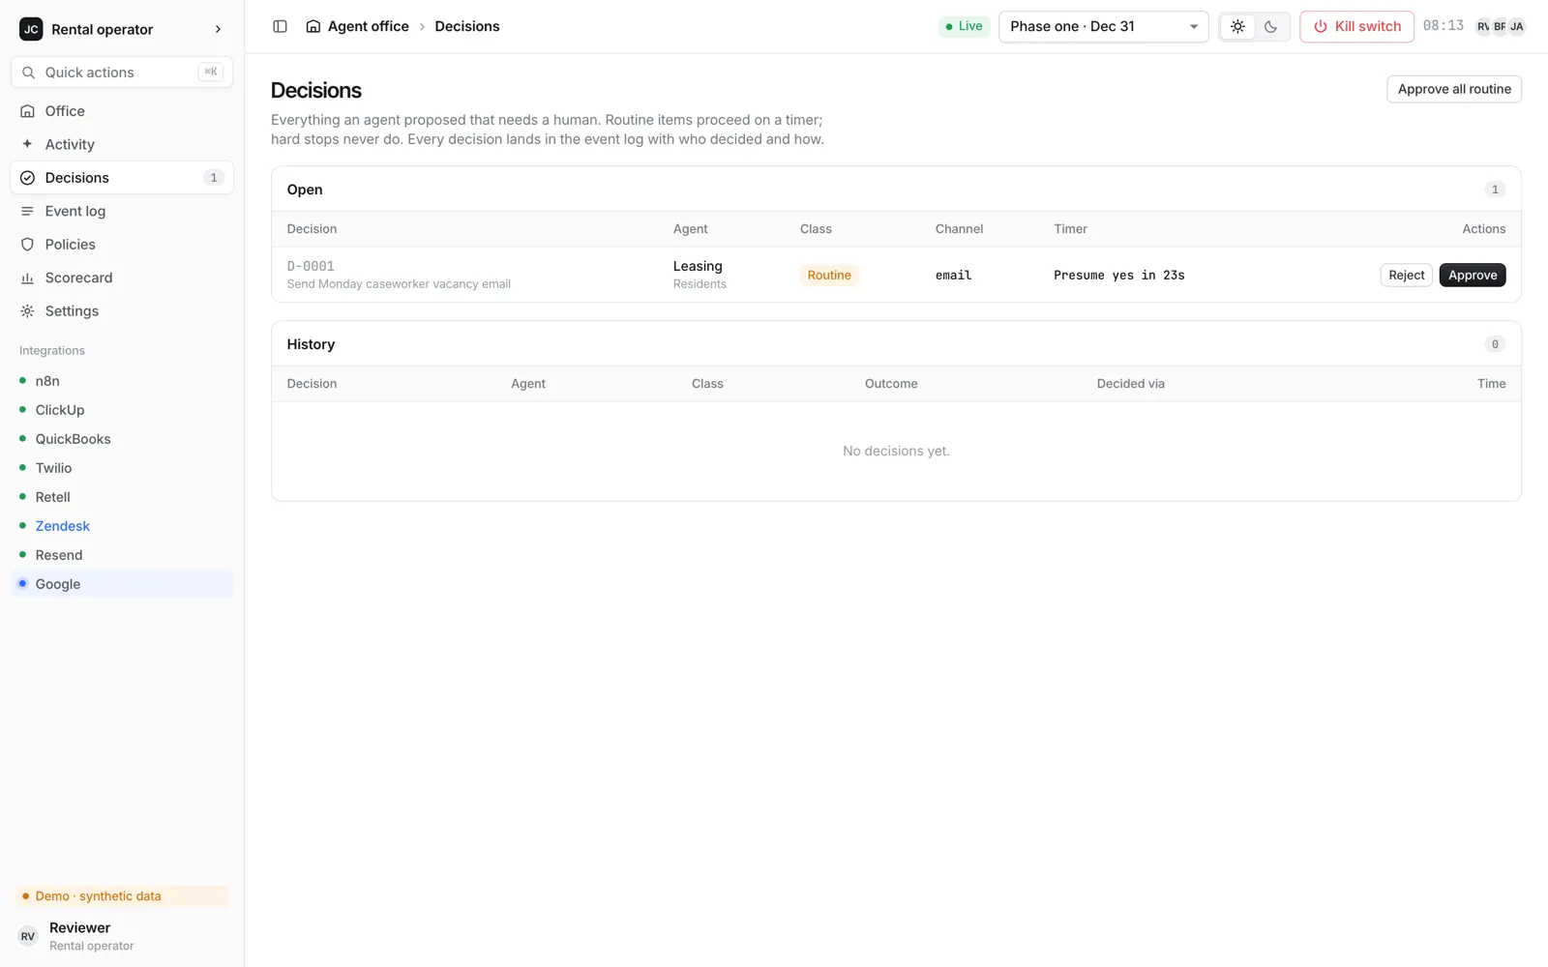
Task: Open the Twilio integration
Action: point(122,468)
